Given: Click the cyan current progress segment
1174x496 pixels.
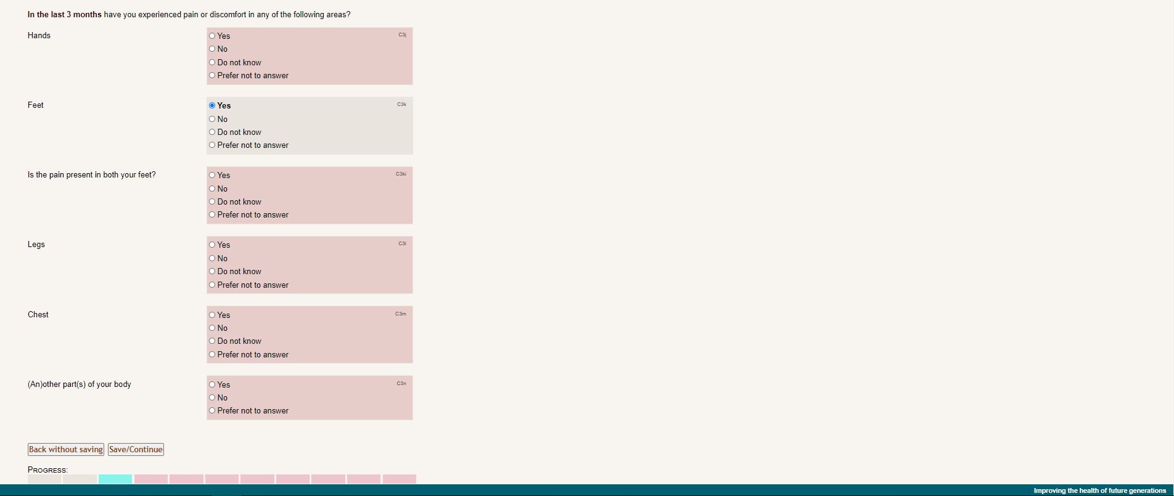Looking at the screenshot, I should pyautogui.click(x=115, y=479).
